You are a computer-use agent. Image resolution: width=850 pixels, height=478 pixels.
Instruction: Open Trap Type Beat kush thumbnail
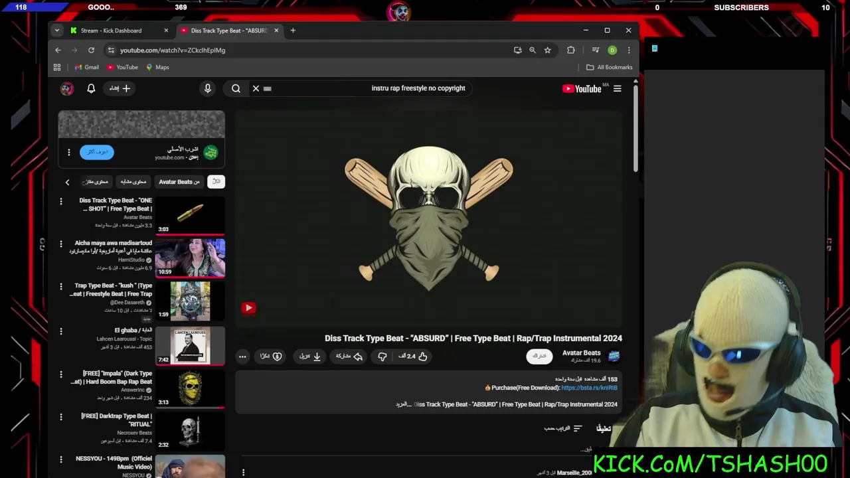[191, 301]
